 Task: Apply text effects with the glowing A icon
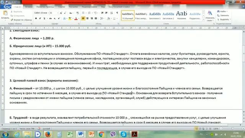coord(64,18)
